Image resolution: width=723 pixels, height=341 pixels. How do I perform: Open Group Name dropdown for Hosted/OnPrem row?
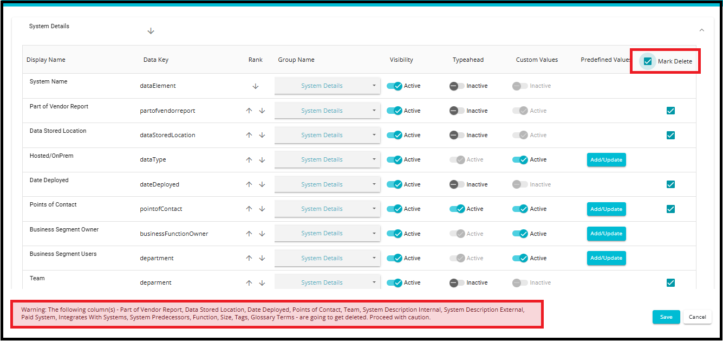(x=327, y=159)
